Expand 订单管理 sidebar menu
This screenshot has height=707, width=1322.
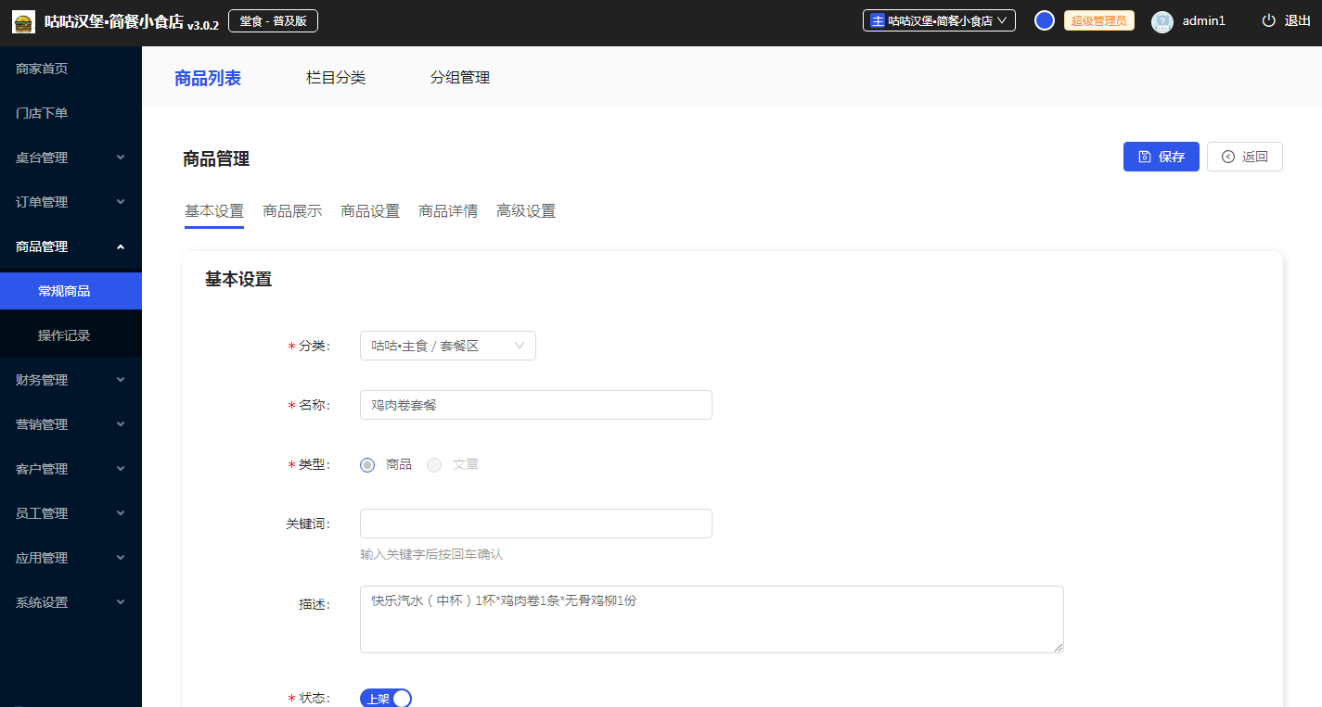[x=71, y=202]
